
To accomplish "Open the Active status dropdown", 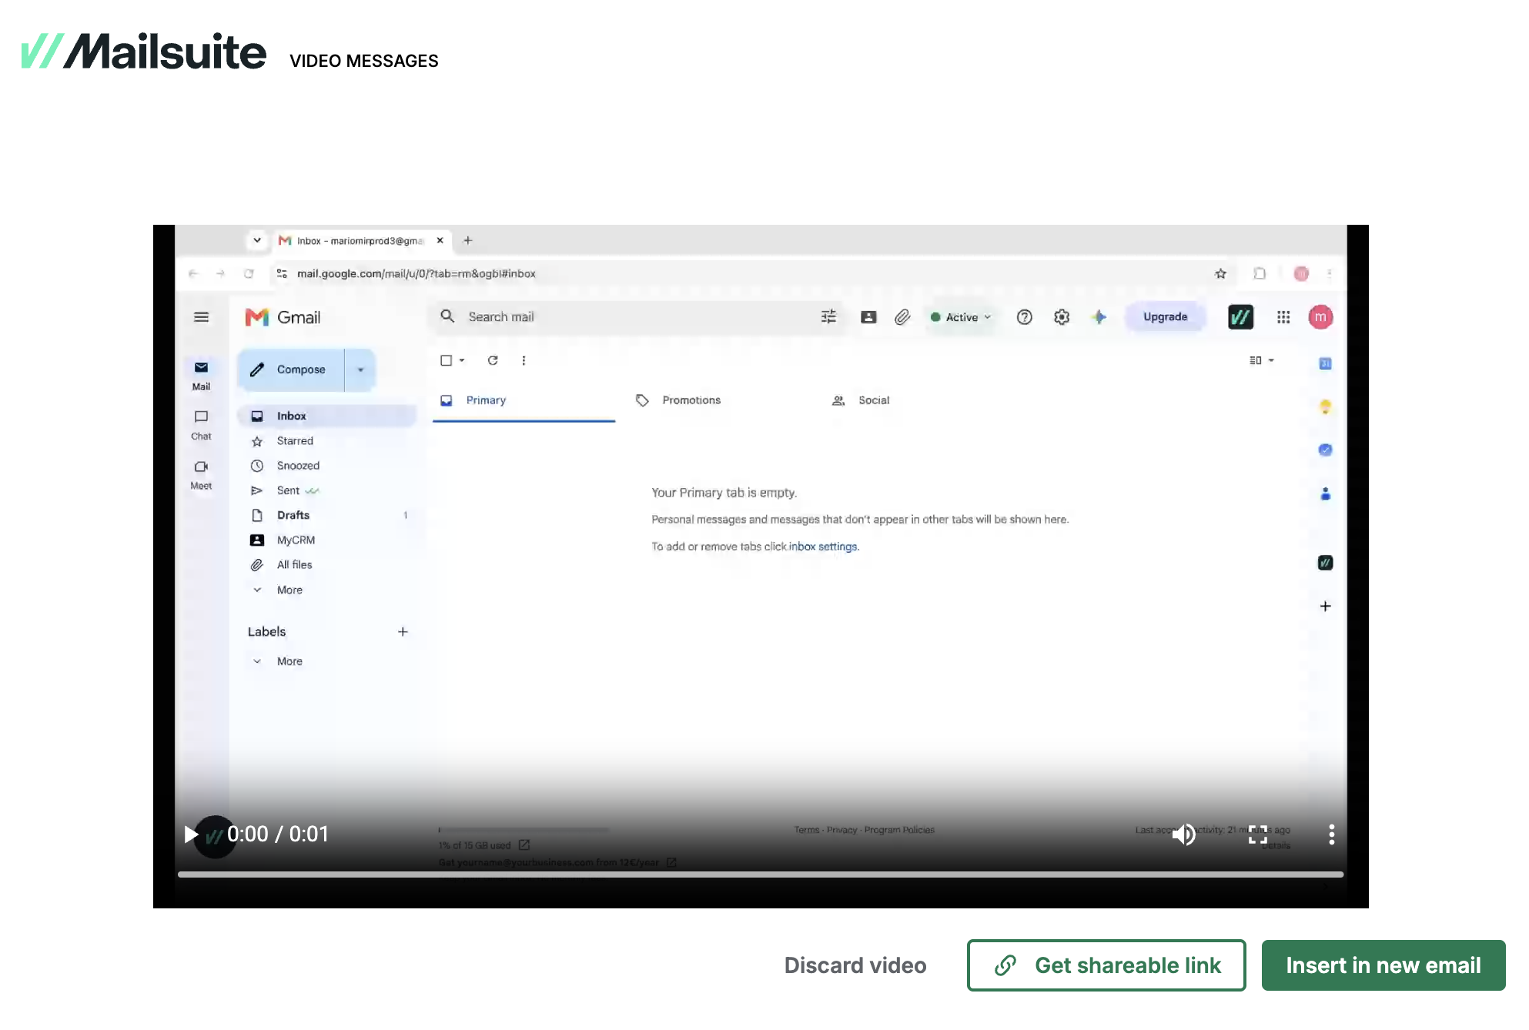I will 961,317.
